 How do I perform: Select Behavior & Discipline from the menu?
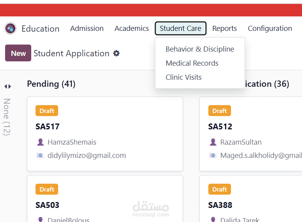[x=200, y=49]
